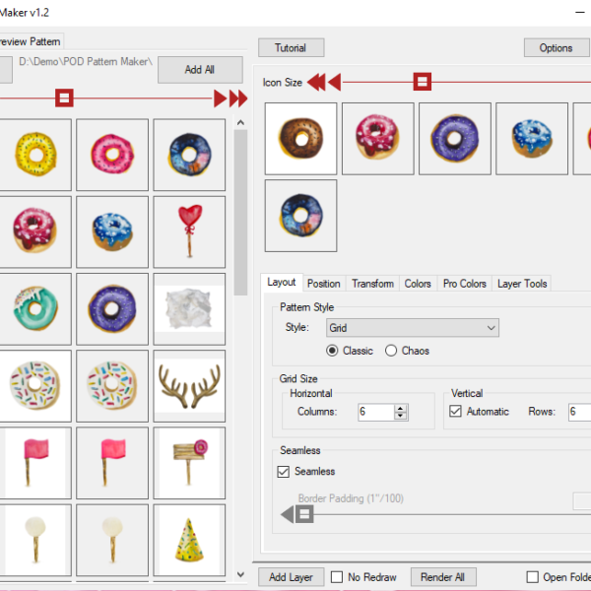Click the single left arrow for Icon Size

(335, 82)
